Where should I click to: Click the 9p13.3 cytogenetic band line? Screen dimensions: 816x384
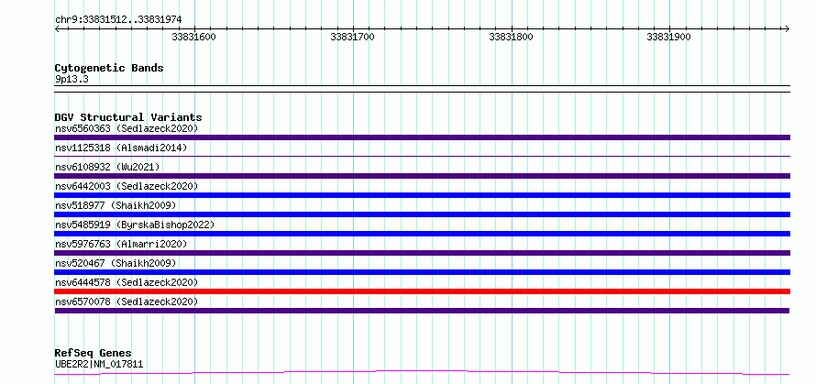(x=422, y=89)
